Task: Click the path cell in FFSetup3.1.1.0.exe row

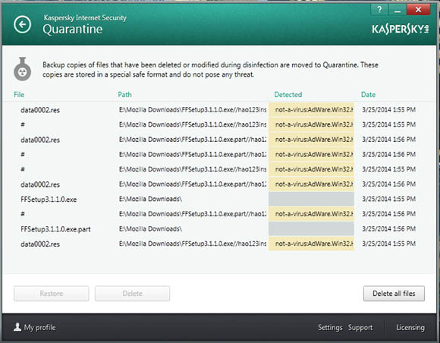Action: (x=150, y=199)
